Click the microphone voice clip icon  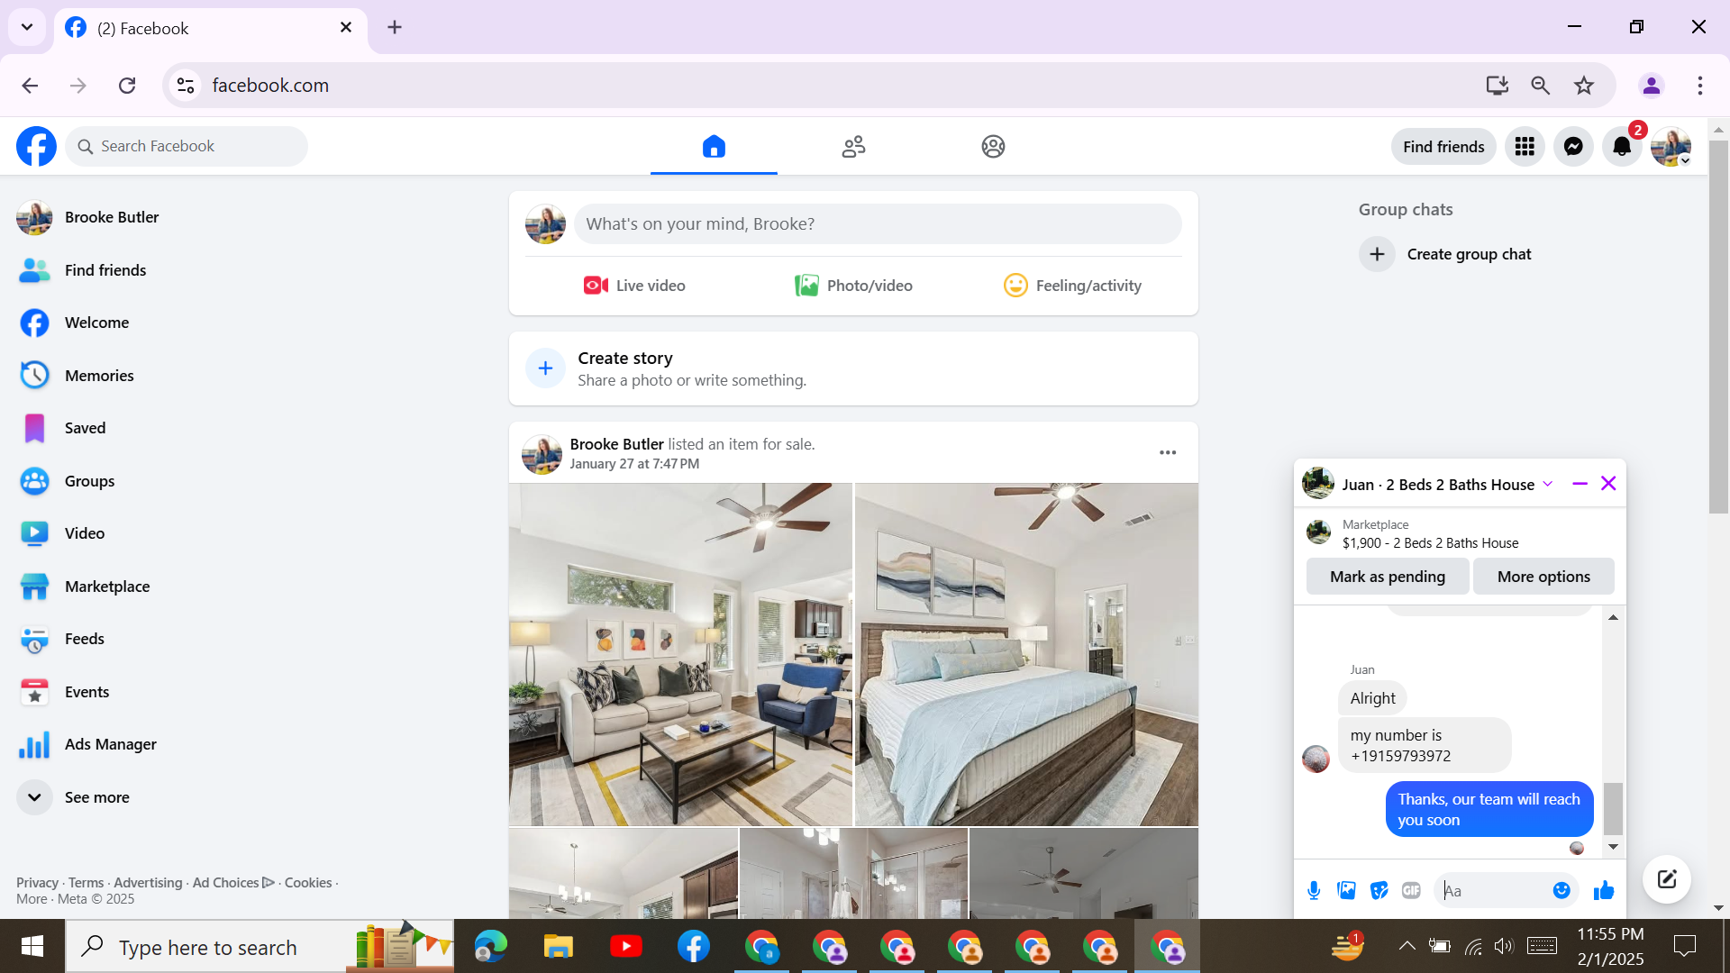pos(1314,890)
